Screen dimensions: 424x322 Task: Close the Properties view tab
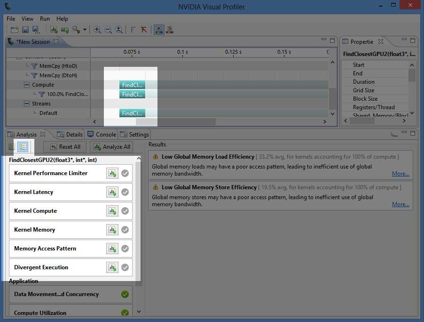[381, 41]
